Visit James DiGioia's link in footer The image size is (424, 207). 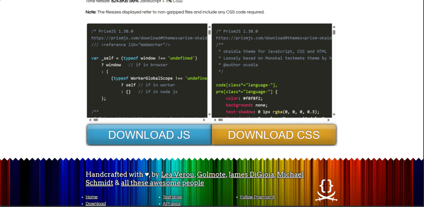point(251,174)
